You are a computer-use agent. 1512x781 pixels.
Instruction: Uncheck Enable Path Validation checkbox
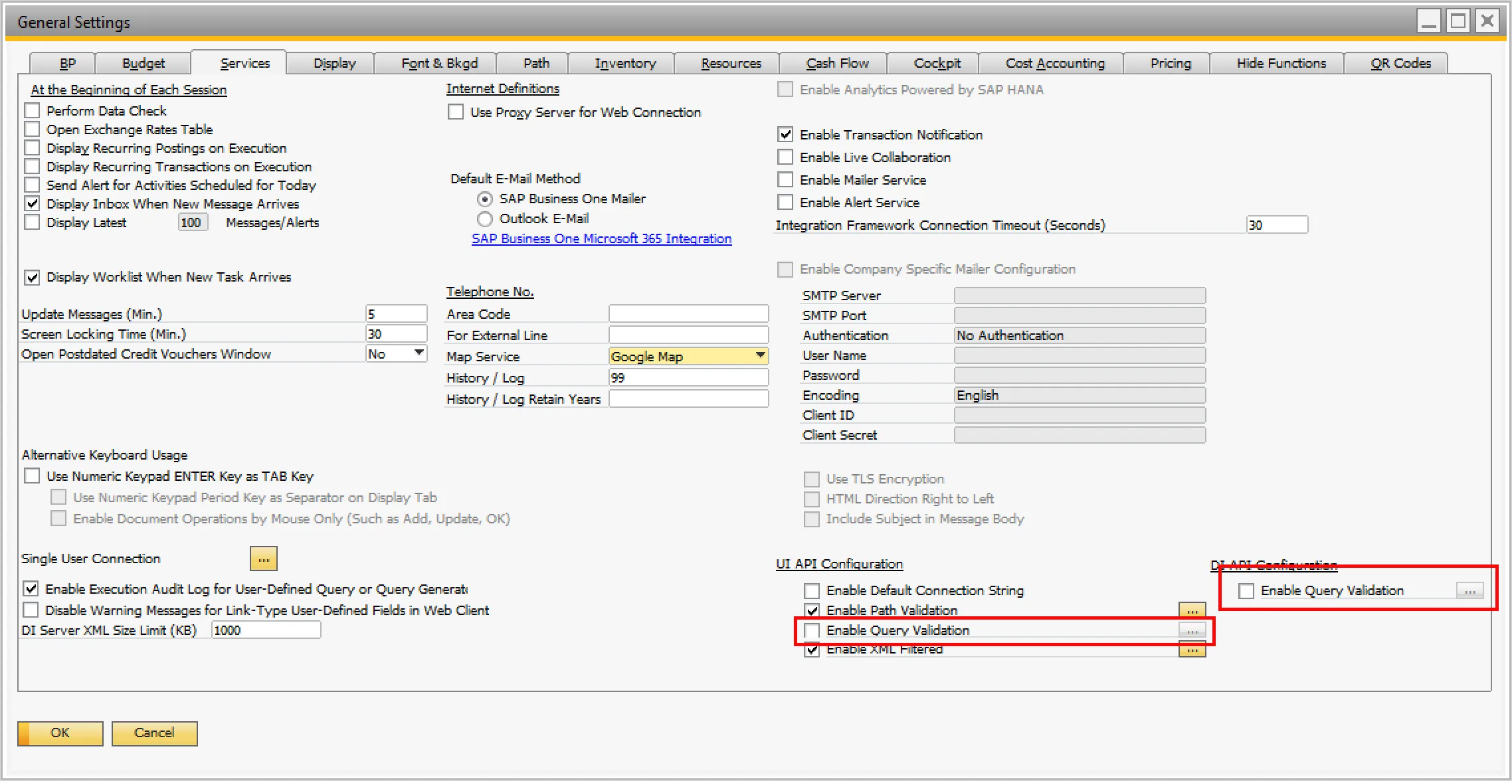click(x=812, y=610)
